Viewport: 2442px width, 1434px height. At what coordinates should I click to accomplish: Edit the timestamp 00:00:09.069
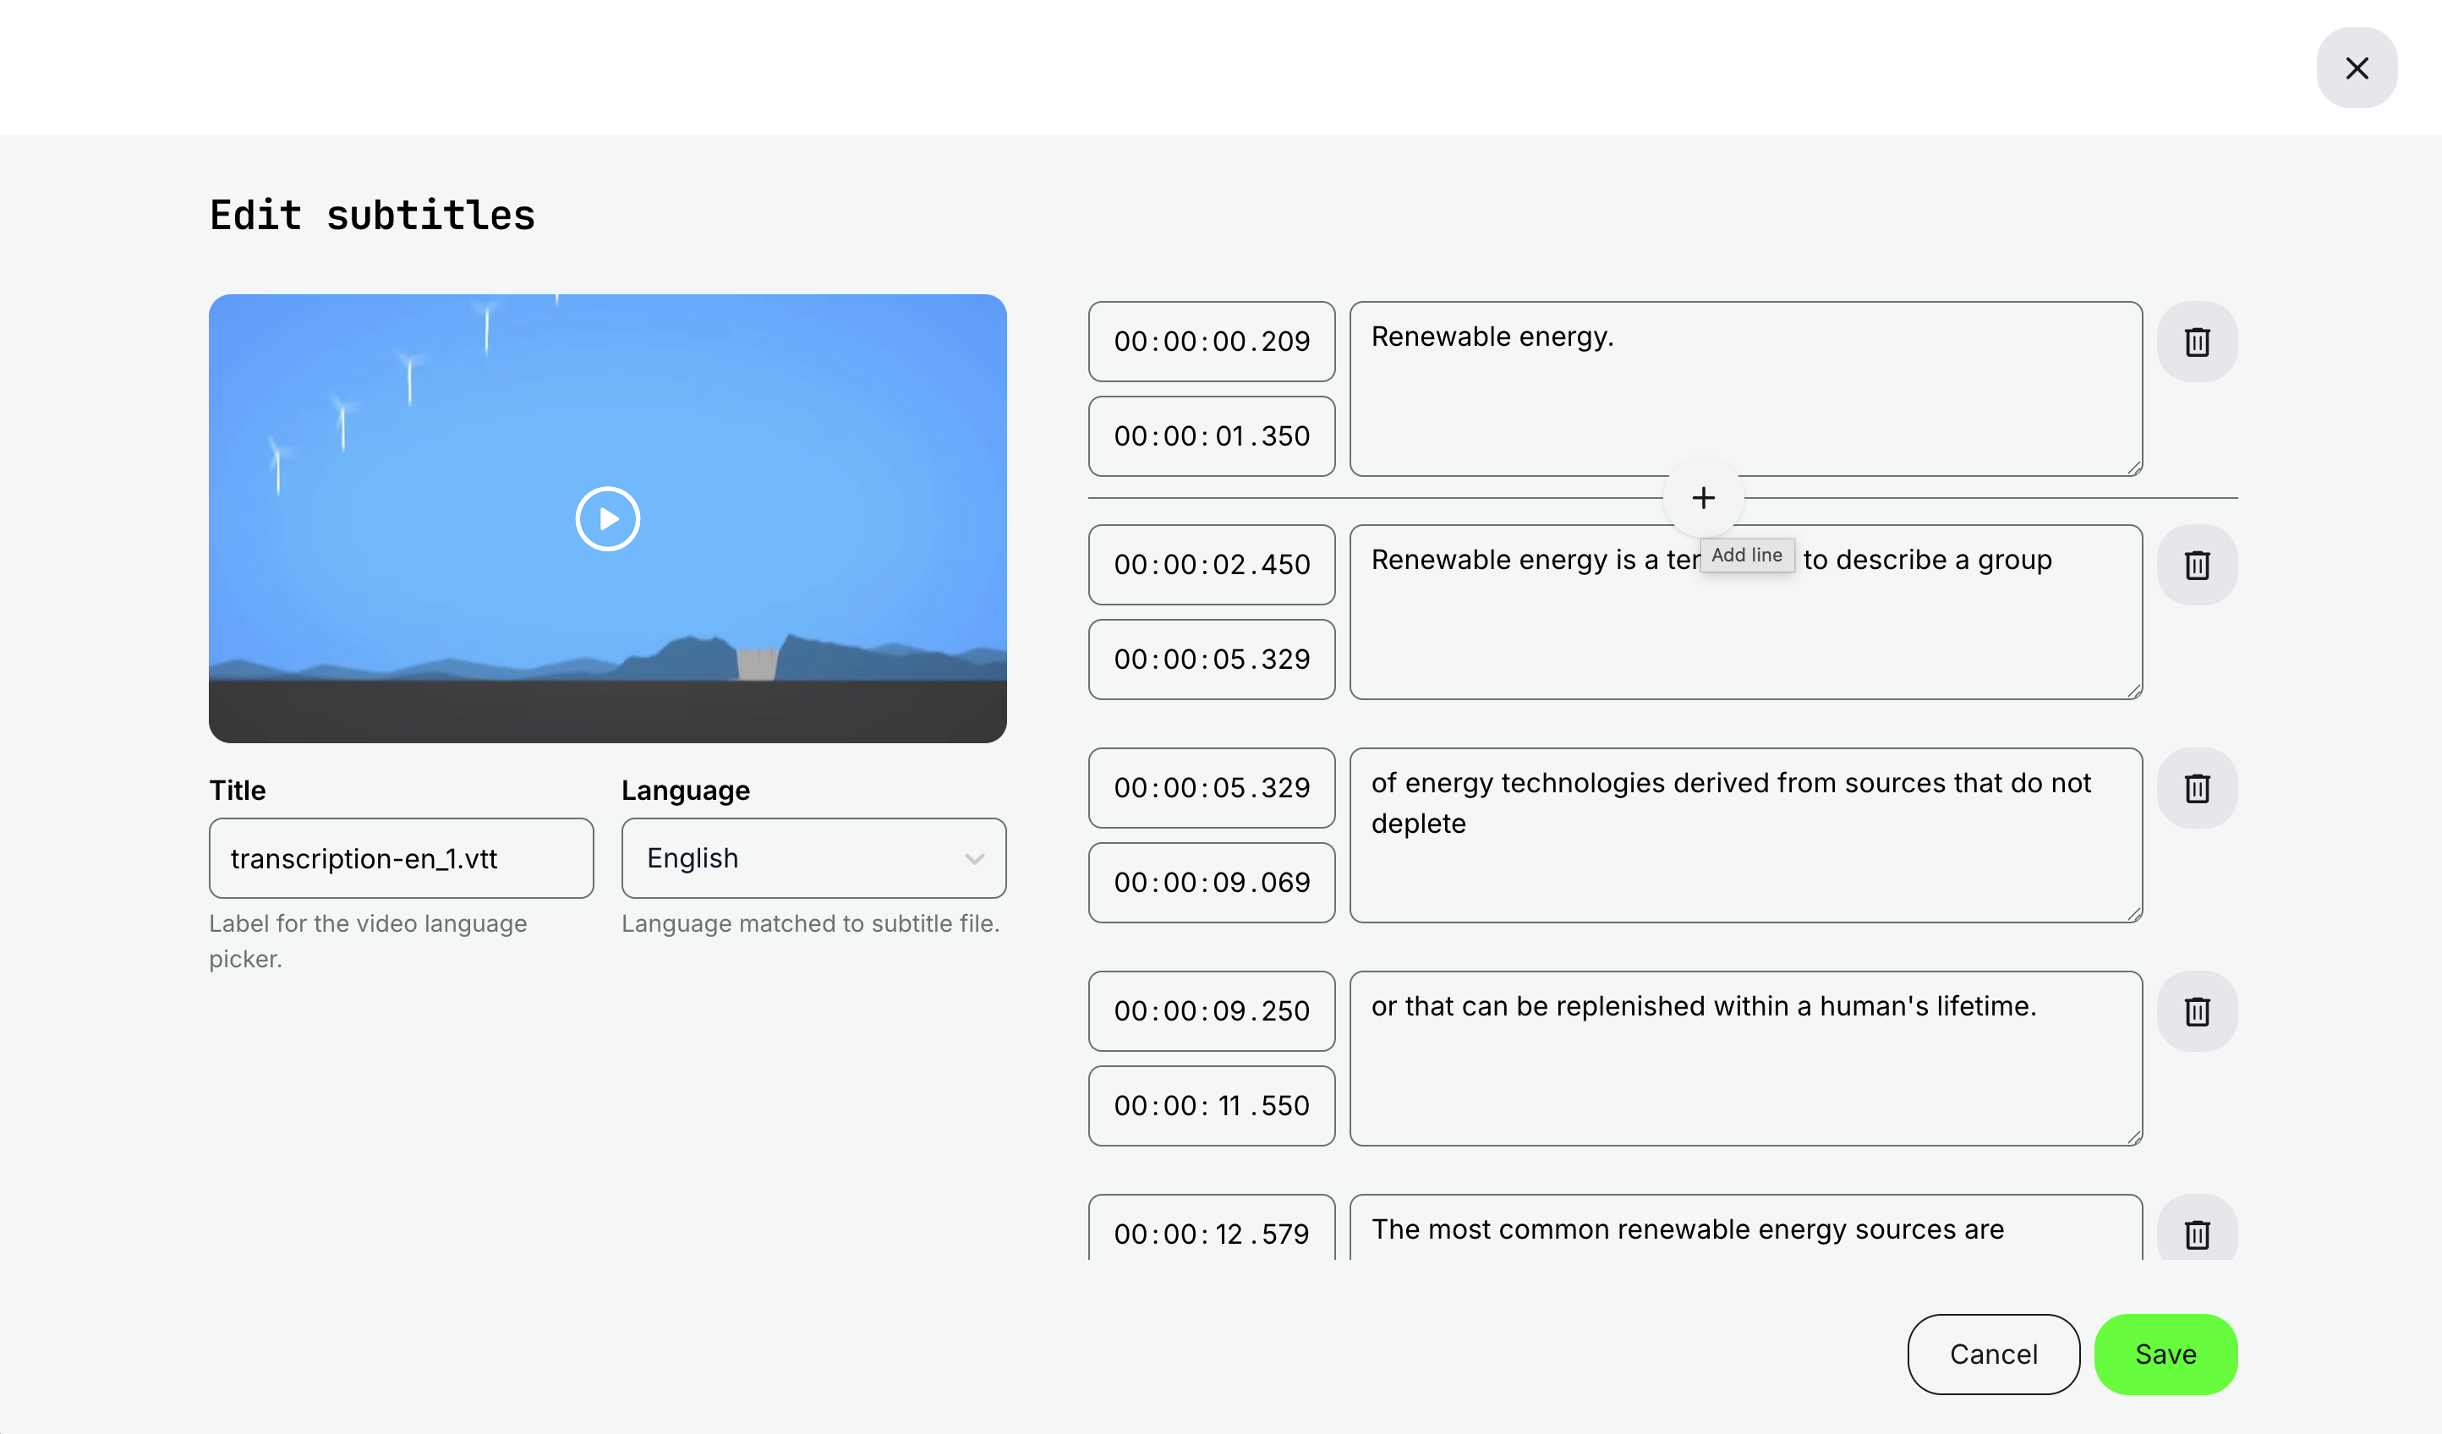(x=1212, y=883)
